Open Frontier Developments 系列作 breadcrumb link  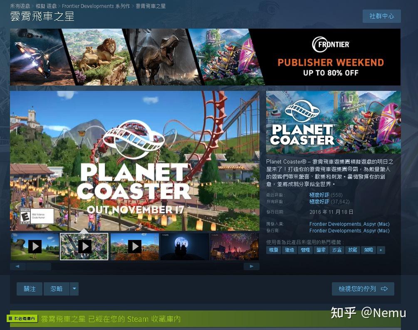(96, 6)
